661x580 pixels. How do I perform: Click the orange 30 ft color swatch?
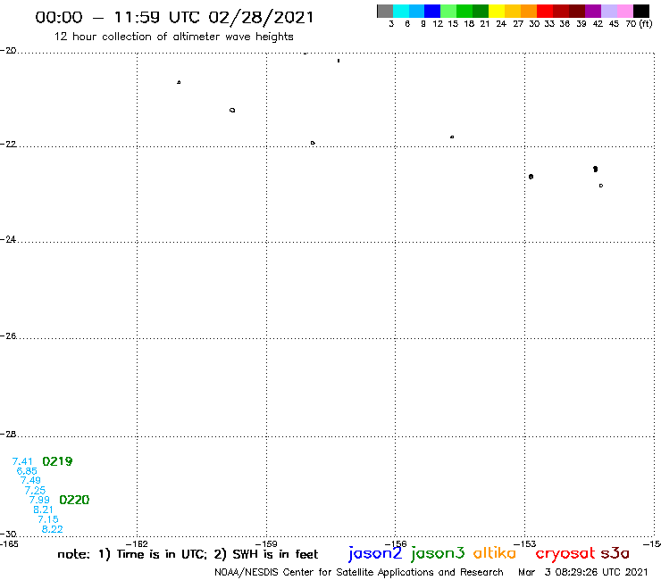[529, 11]
